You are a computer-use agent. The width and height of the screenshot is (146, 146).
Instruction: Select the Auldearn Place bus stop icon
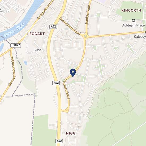click(x=134, y=21)
